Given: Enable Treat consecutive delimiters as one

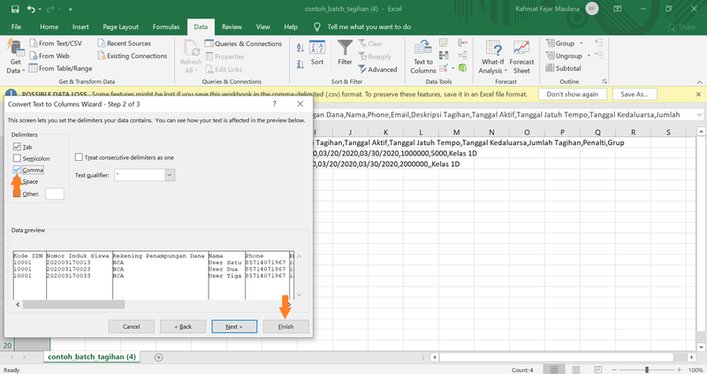Looking at the screenshot, I should point(79,157).
